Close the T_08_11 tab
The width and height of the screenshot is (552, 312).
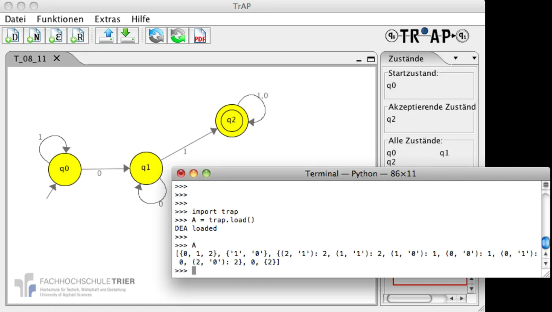[x=57, y=59]
